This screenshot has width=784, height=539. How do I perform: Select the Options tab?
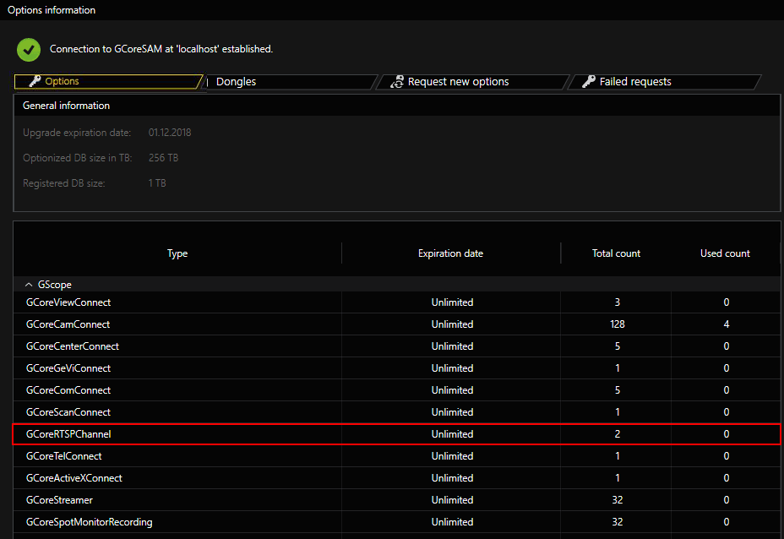(108, 81)
